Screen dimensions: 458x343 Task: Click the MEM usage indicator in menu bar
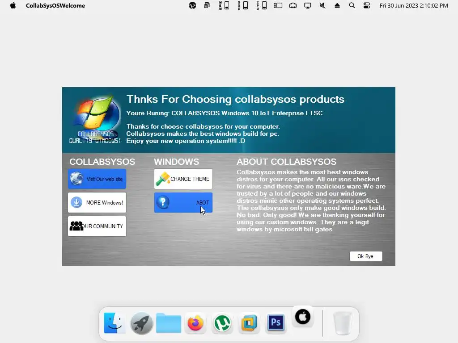click(225, 5)
